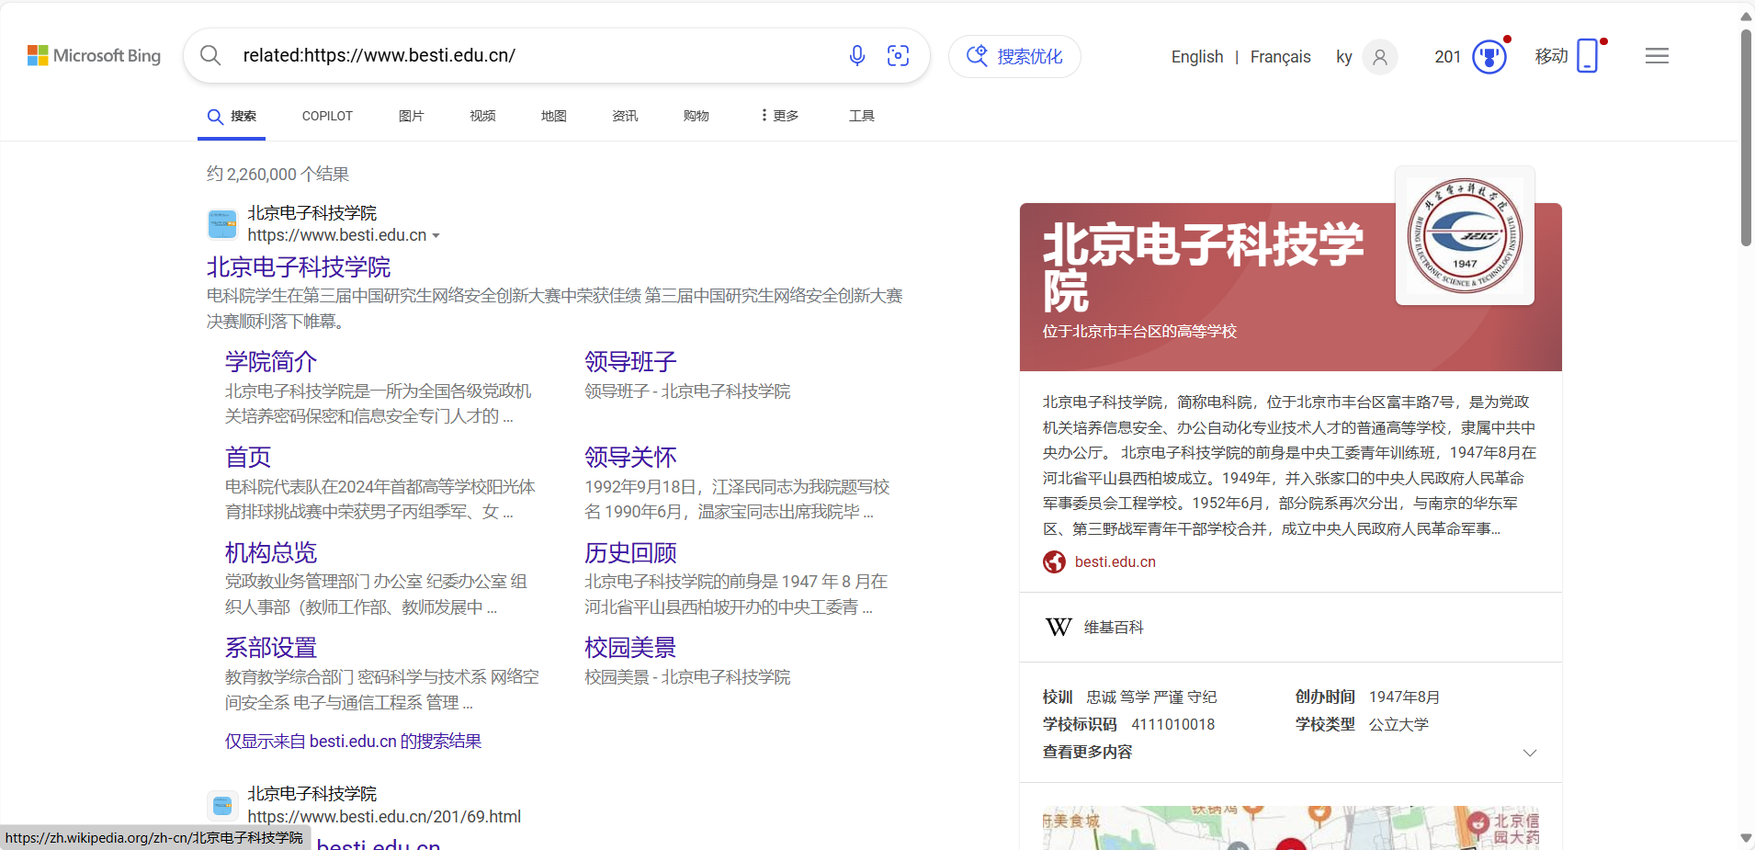The height and width of the screenshot is (850, 1755).
Task: Click the search magnifier icon in search box
Action: click(210, 55)
